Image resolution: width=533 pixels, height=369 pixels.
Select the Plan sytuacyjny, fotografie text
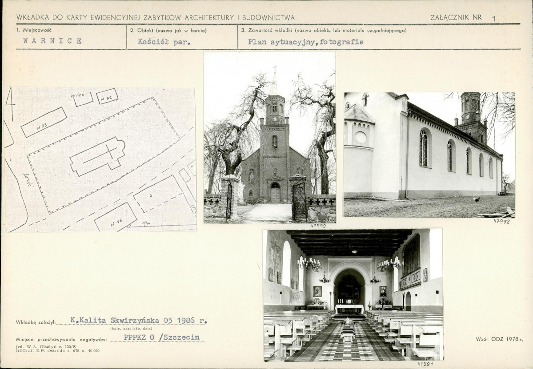305,42
